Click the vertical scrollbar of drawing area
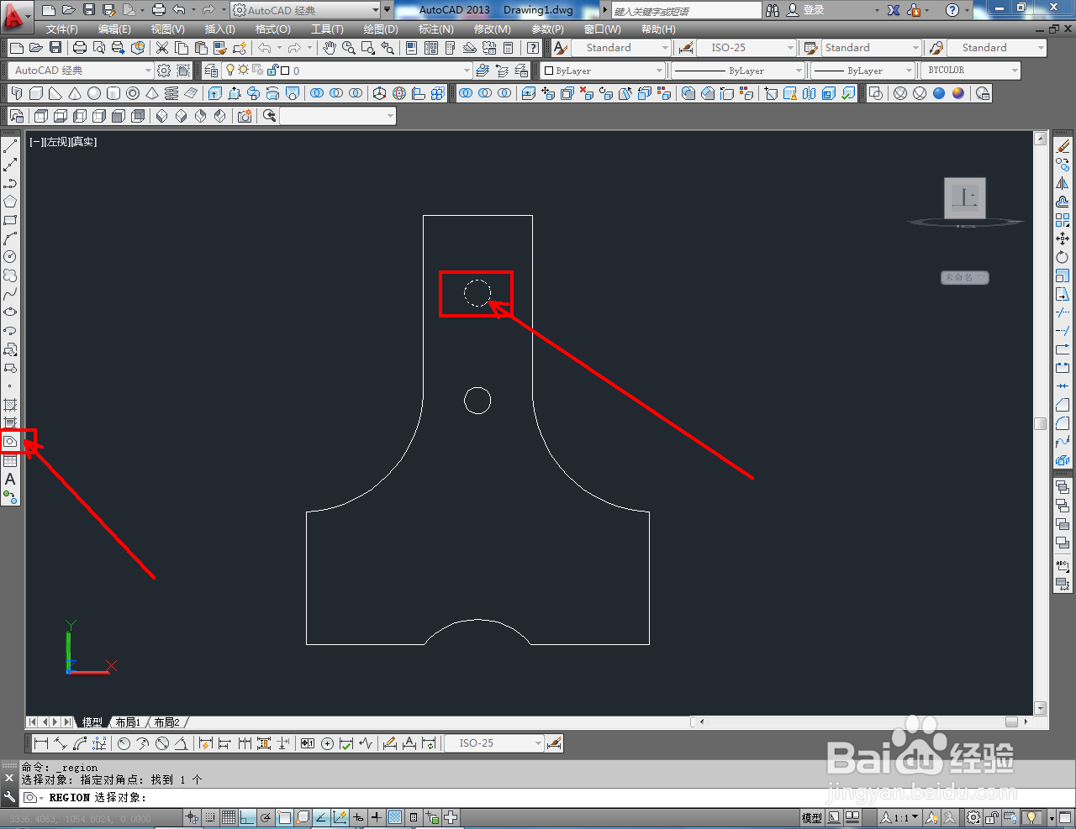Screen dimensions: 1076x829 [x=1041, y=423]
